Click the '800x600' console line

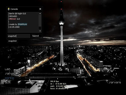[x=13, y=16]
